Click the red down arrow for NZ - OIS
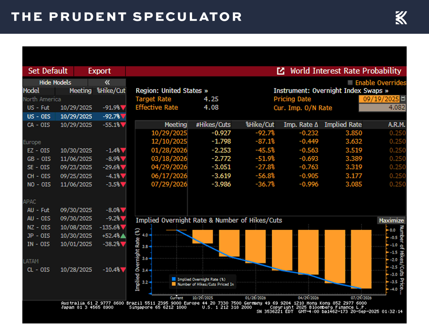429x332 pixels. 123,227
